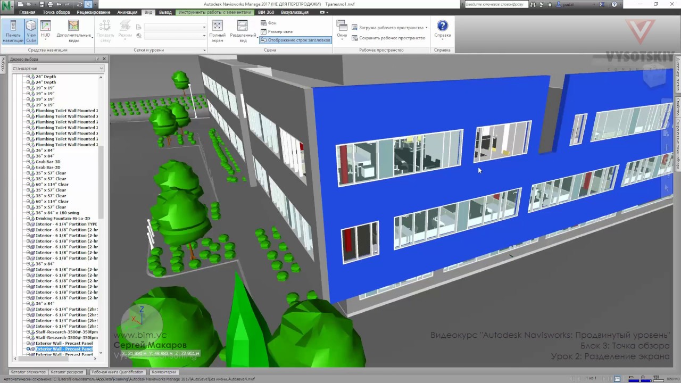The image size is (681, 383).
Task: Open the Каталог элементов bottom tab
Action: coord(28,372)
